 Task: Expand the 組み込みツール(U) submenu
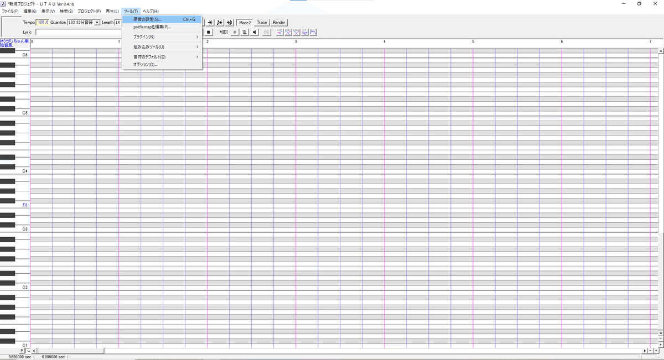[162, 46]
